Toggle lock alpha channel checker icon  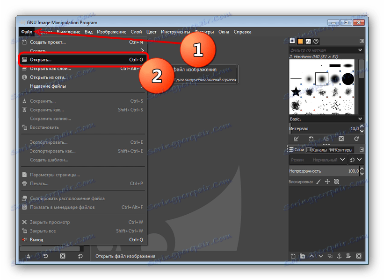pyautogui.click(x=336, y=182)
